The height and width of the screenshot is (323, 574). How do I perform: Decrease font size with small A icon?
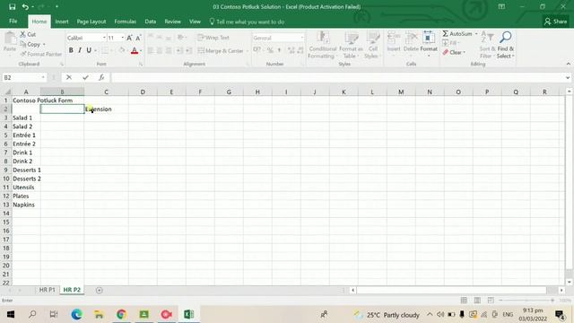pyautogui.click(x=138, y=38)
